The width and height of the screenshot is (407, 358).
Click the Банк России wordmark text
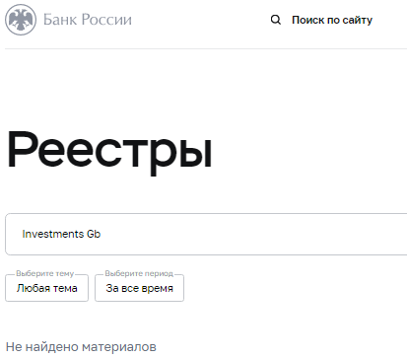(x=88, y=20)
